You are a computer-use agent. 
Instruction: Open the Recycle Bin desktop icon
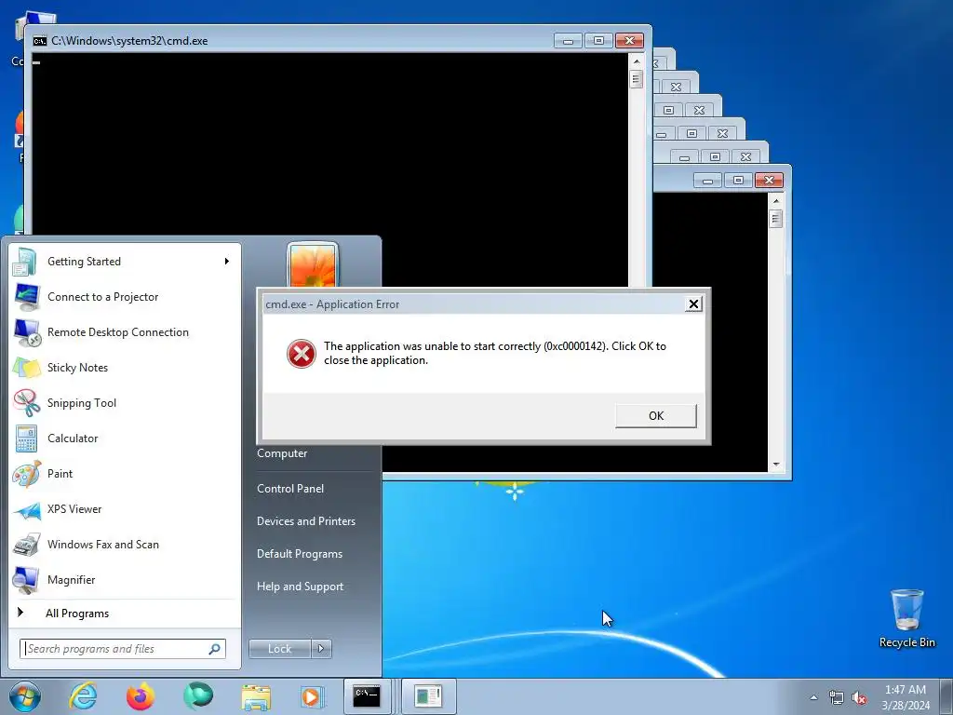coord(906,618)
